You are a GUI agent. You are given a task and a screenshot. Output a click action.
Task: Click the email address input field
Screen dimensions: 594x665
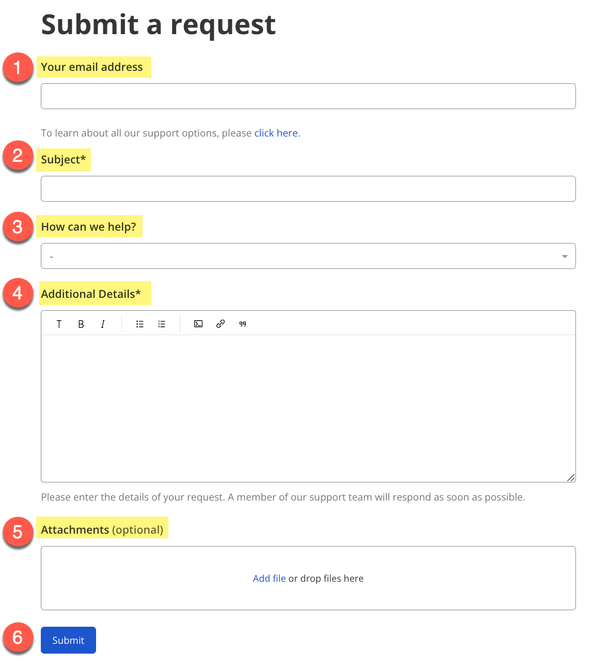pyautogui.click(x=308, y=96)
